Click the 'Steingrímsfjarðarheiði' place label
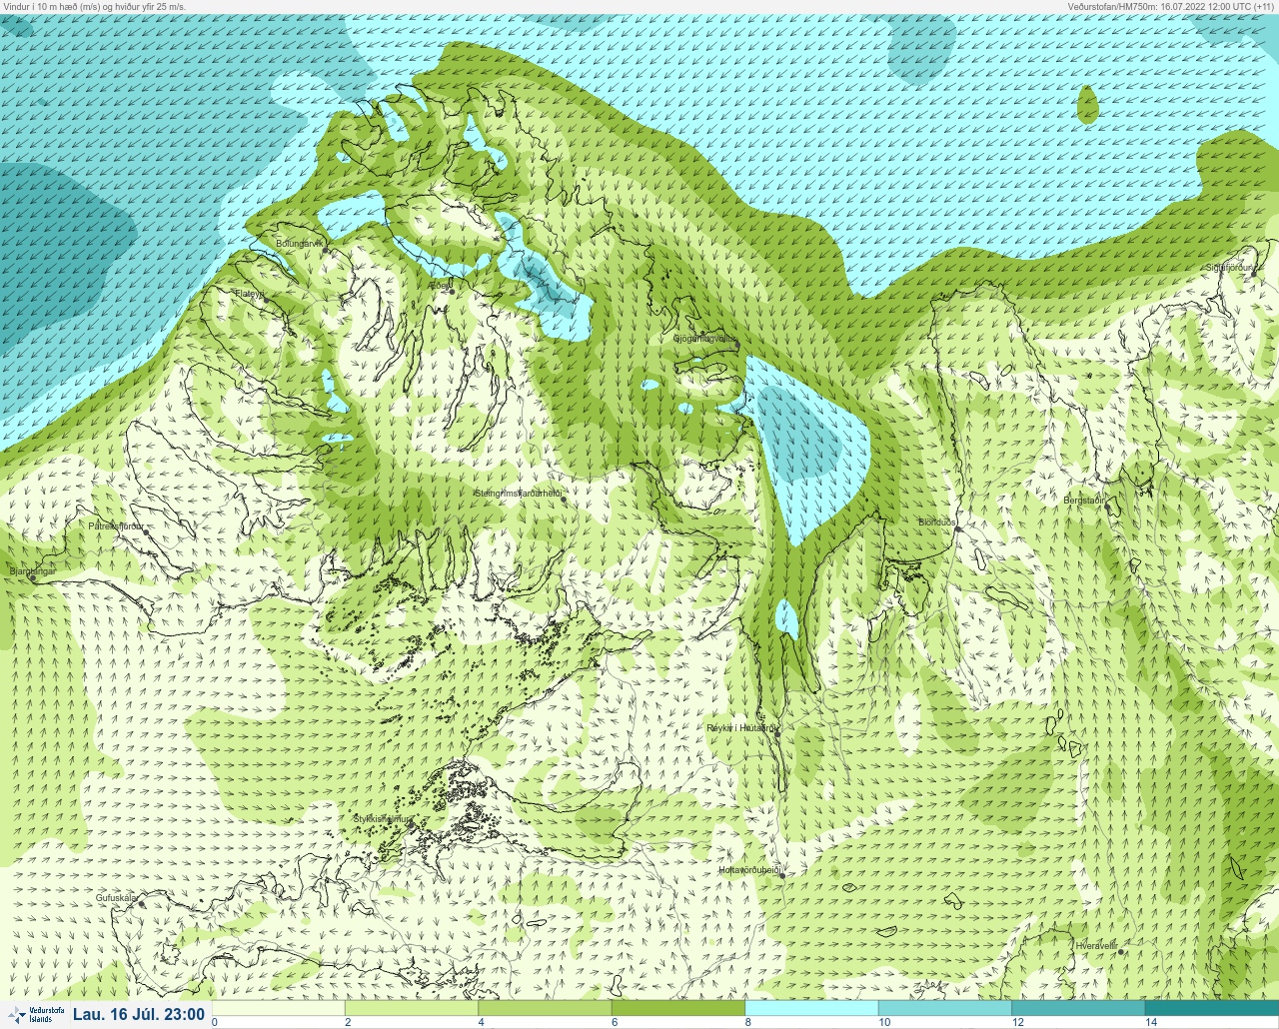The height and width of the screenshot is (1029, 1279). point(517,494)
